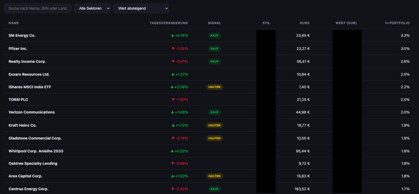Click the +2.09% daily change value
Screen dimensions: 419x194
coord(179,87)
